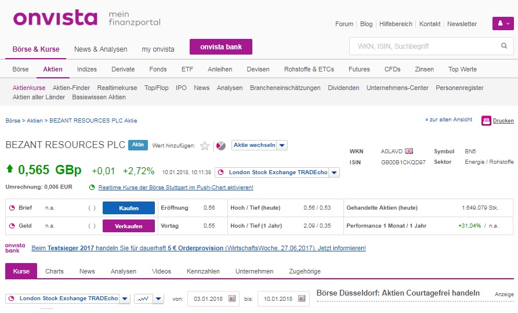This screenshot has width=518, height=313.
Task: Open exchange dropdown next to quote timestamp
Action: click(334, 172)
